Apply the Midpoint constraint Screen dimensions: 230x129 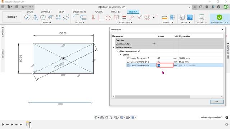[x=155, y=18]
